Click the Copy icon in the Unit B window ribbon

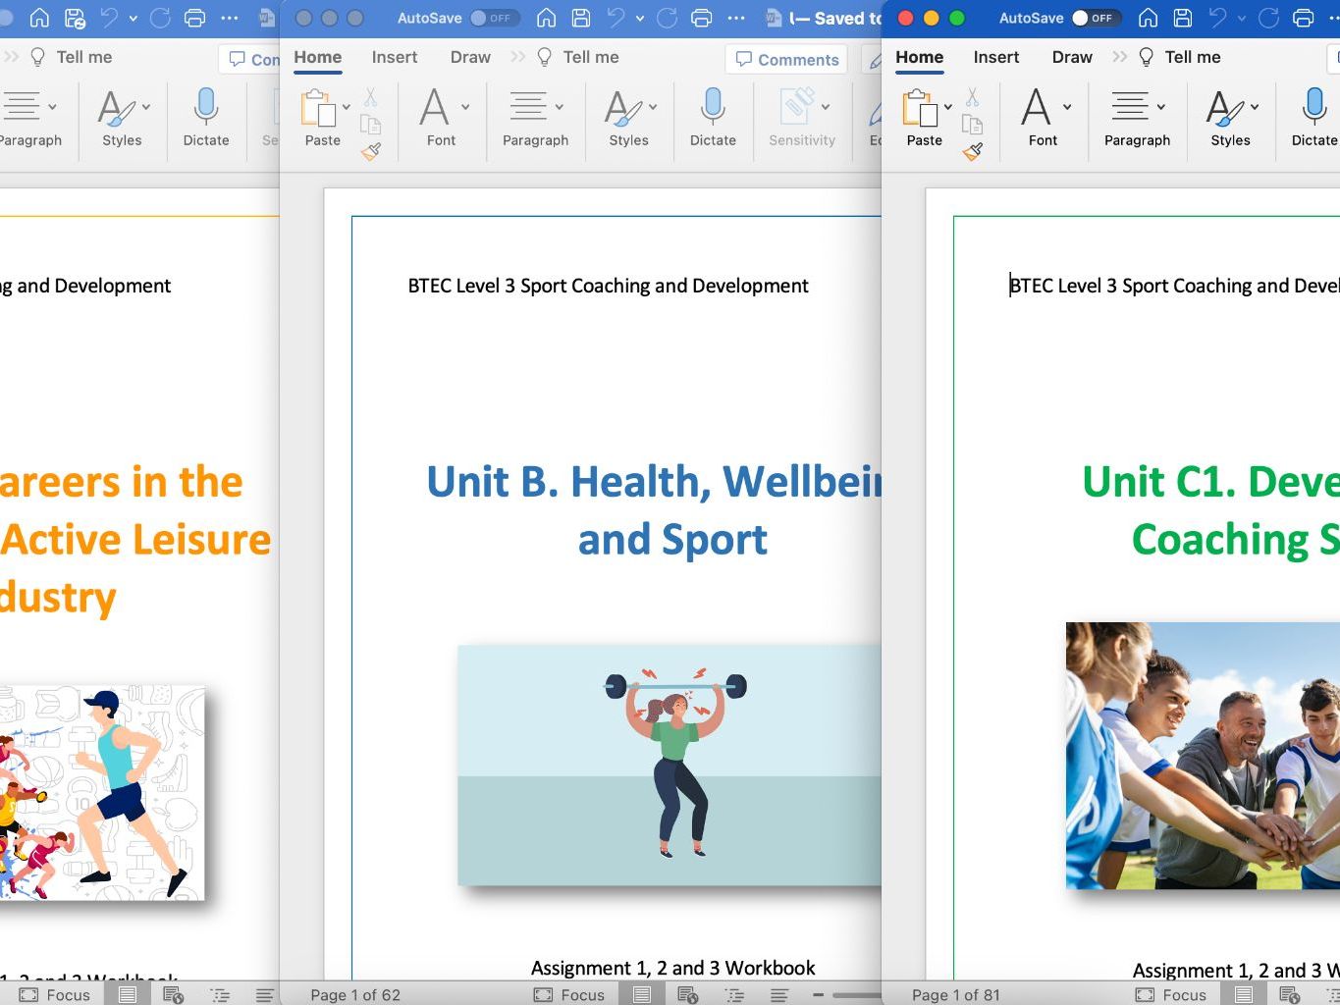(370, 125)
